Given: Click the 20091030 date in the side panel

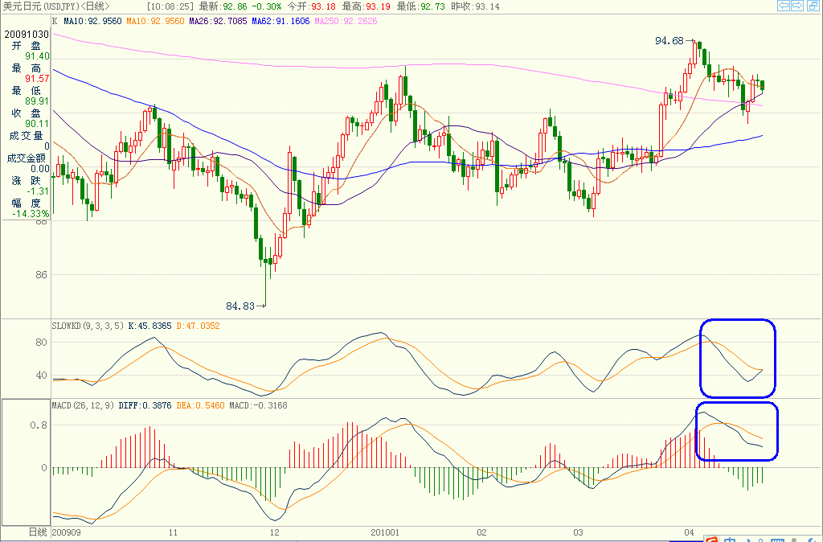Looking at the screenshot, I should pos(27,34).
